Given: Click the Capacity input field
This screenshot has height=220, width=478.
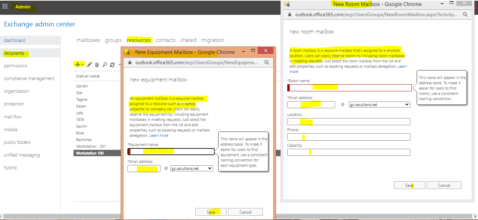Looking at the screenshot, I should [x=349, y=152].
